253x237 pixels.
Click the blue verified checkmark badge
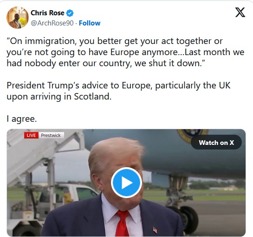click(70, 13)
